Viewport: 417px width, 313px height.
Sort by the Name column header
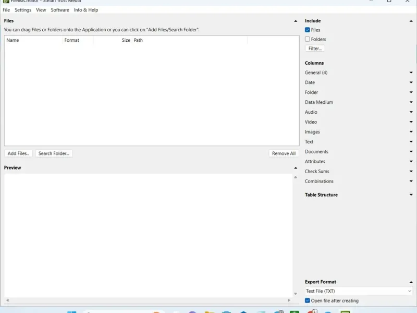pos(33,40)
